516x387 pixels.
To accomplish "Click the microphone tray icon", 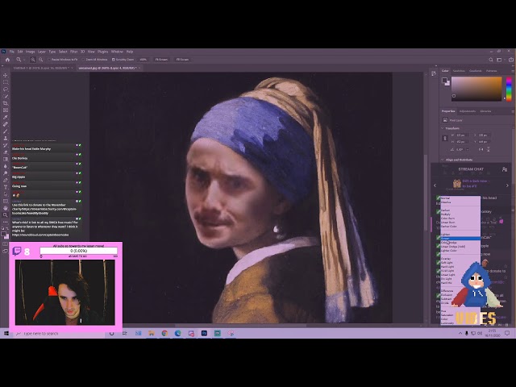I will pyautogui.click(x=466, y=333).
